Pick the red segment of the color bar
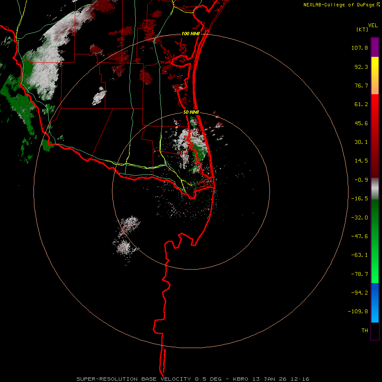Viewport: 382px width, 382px height. pyautogui.click(x=375, y=136)
